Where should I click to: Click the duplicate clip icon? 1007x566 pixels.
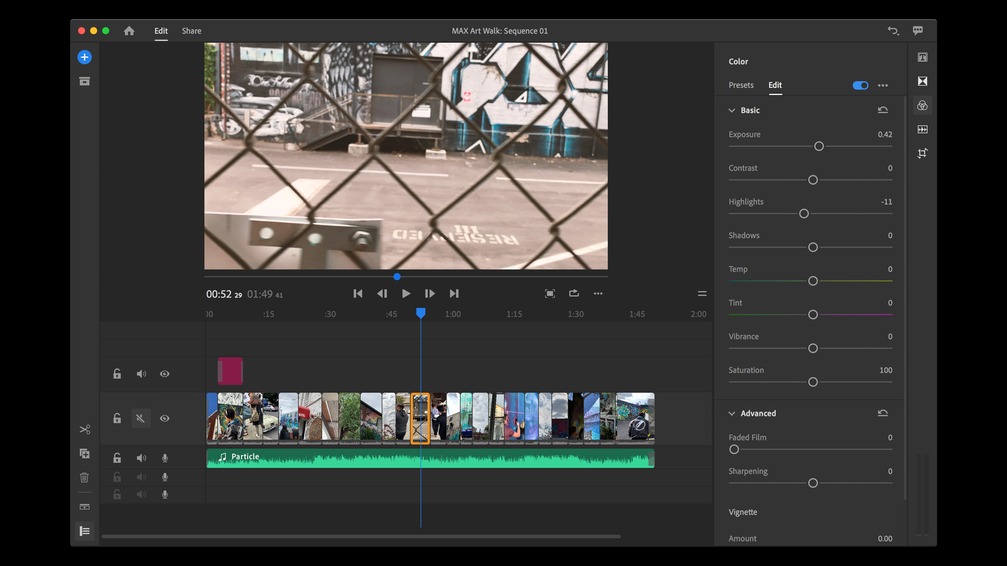(85, 454)
